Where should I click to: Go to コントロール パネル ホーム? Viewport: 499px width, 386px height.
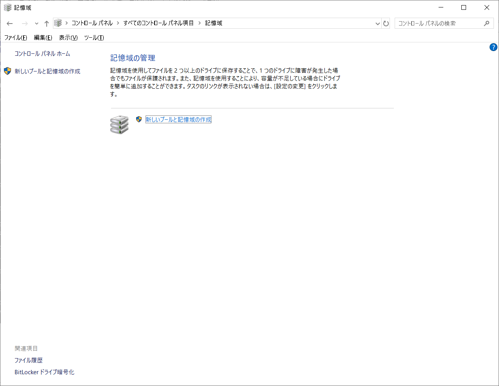click(x=42, y=54)
